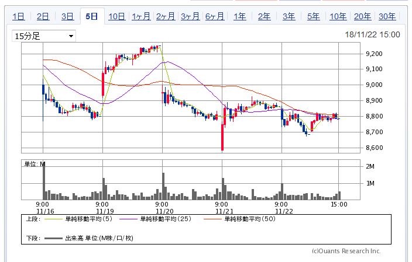This screenshot has height=262, width=412.
Task: Click the 単位: M label in volume chart
Action: tap(35, 164)
